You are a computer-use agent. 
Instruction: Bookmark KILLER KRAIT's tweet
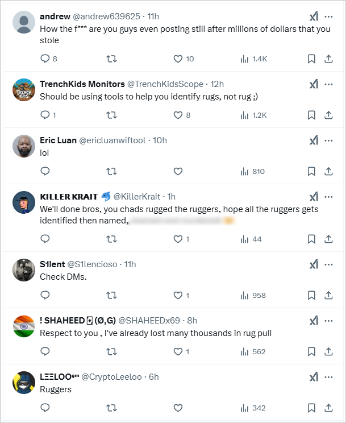pos(311,239)
